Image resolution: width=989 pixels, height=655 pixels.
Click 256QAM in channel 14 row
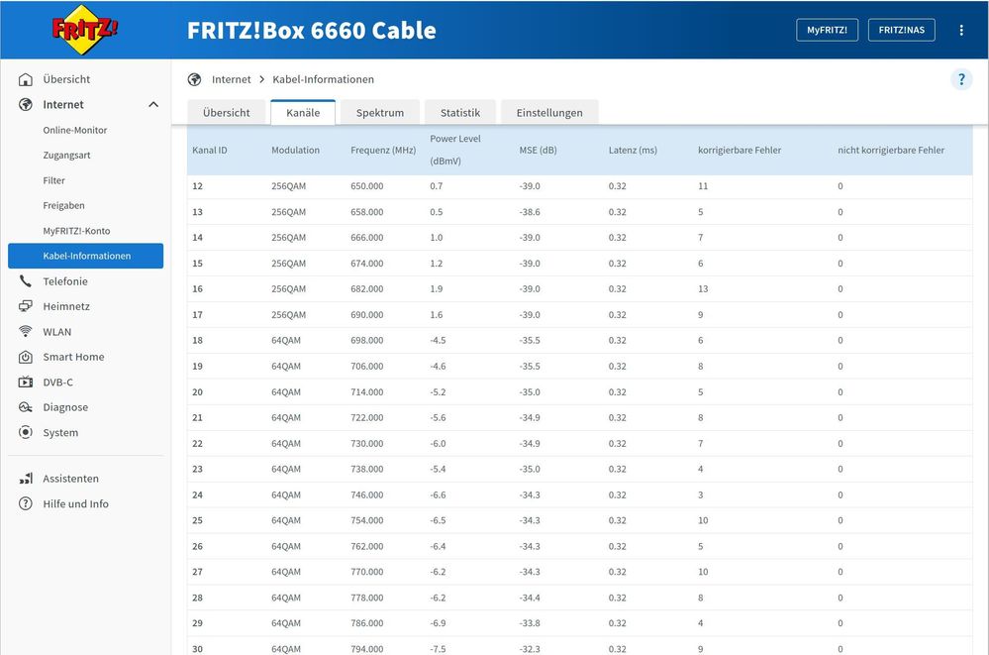click(288, 238)
